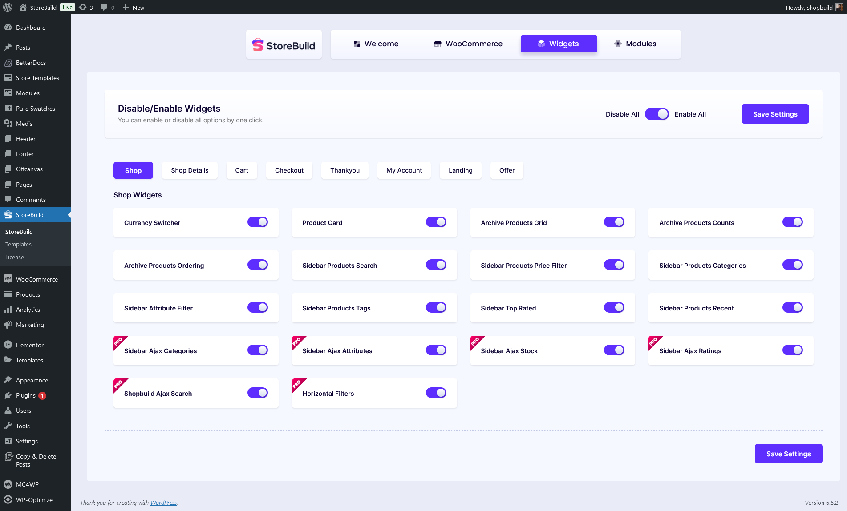
Task: Click the WooCommerce icon in sidebar
Action: 8,279
